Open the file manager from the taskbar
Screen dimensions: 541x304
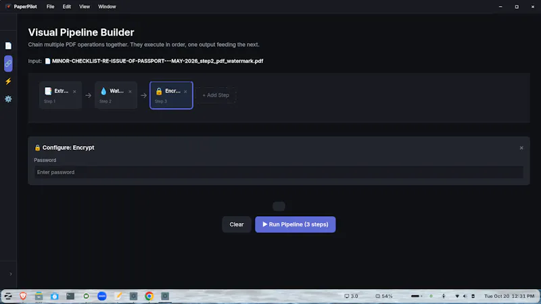(x=39, y=296)
